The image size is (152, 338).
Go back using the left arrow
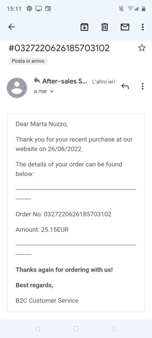coord(11,27)
